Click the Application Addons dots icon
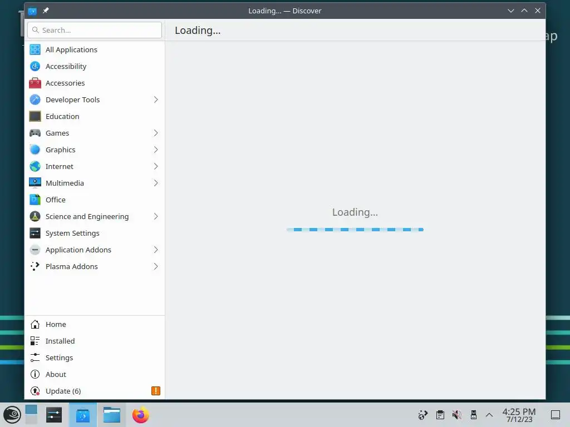The image size is (570, 427). click(x=35, y=250)
